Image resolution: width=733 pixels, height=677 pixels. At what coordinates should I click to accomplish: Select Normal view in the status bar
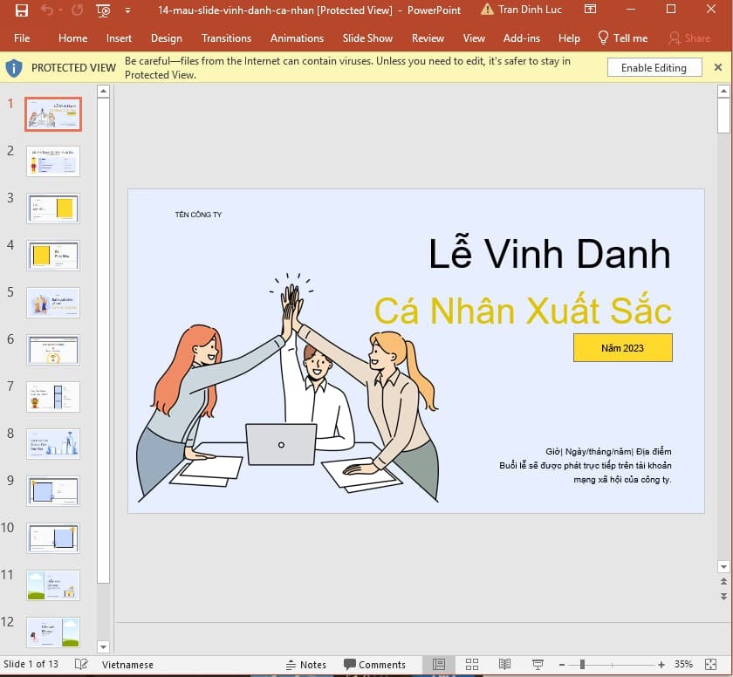439,664
